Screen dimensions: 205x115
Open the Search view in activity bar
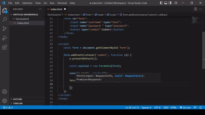4,19
